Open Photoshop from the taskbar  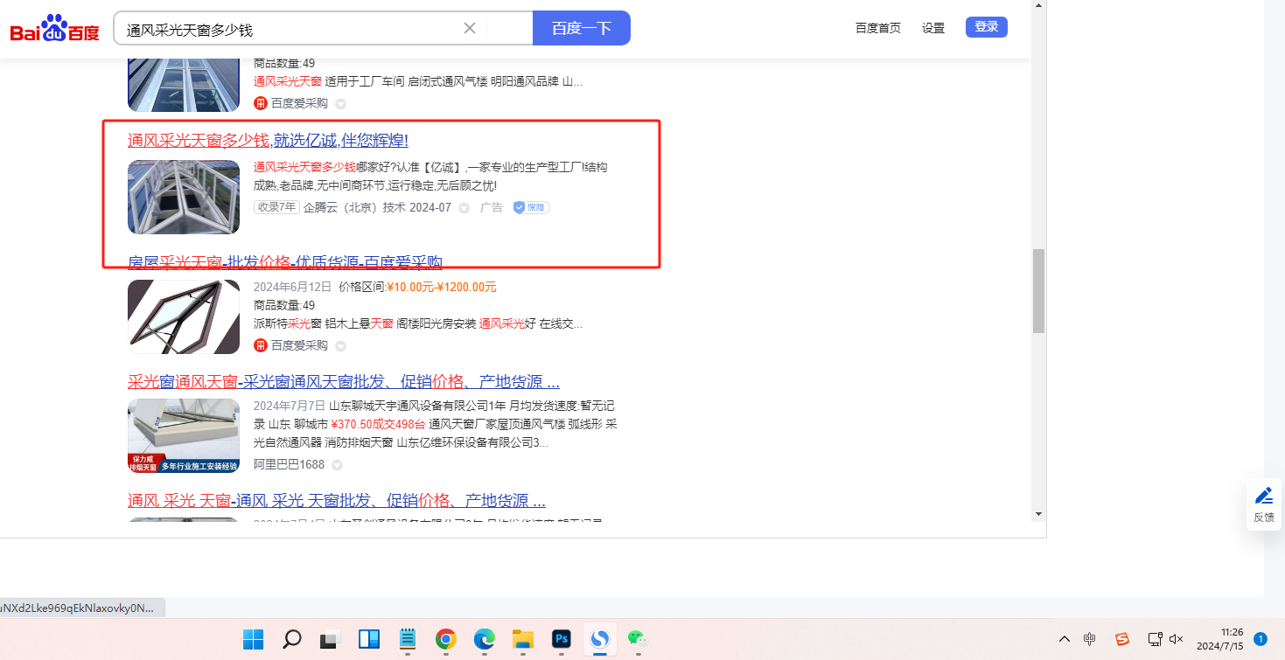561,639
